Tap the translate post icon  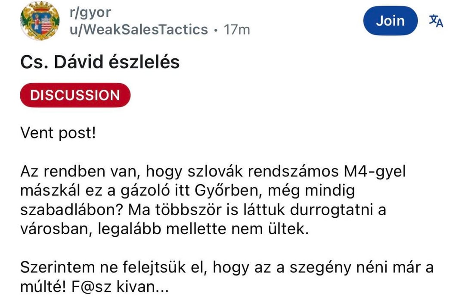436,21
